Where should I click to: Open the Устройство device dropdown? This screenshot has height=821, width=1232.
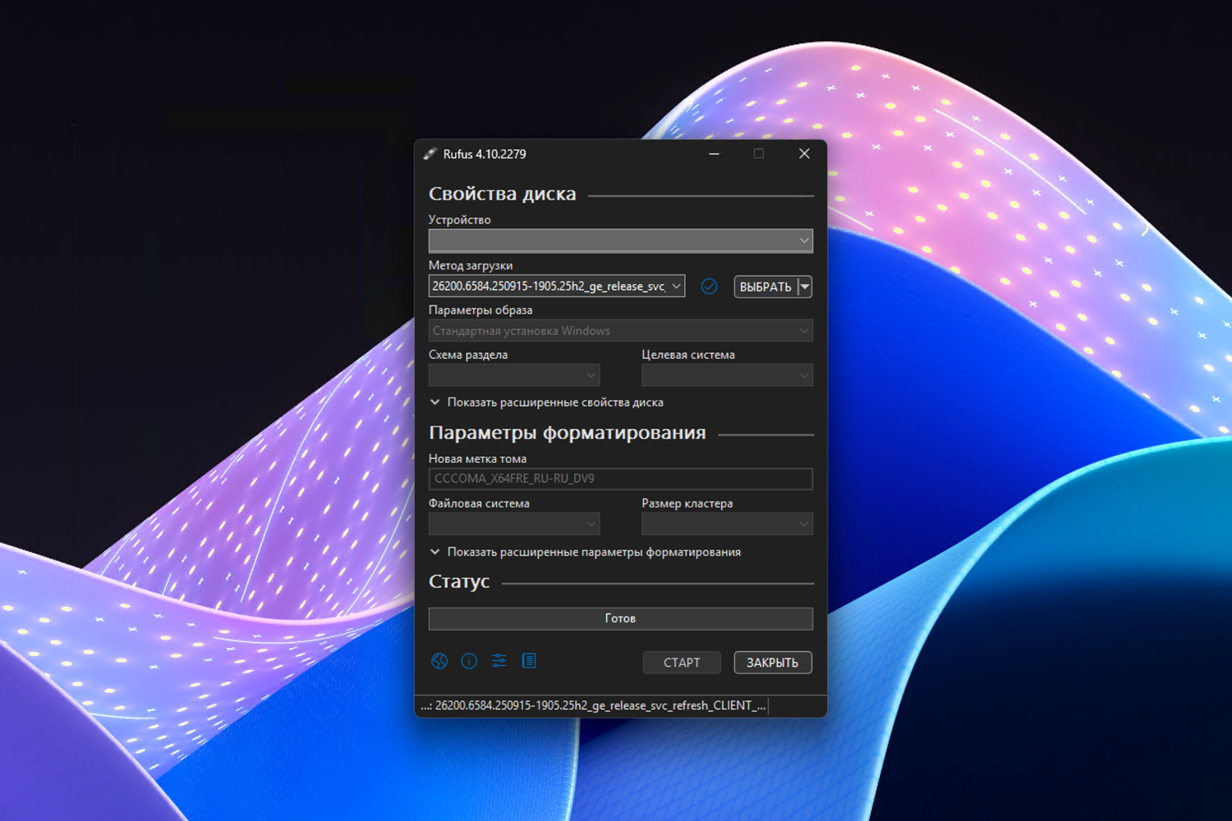[621, 241]
